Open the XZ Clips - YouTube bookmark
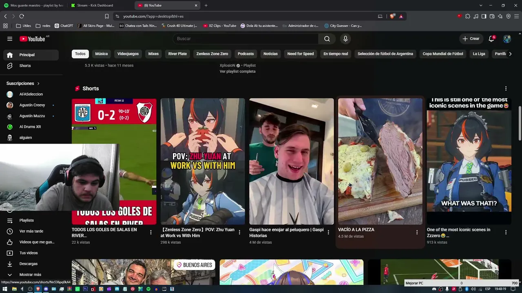Viewport: 522px width, 293px height. click(x=219, y=26)
